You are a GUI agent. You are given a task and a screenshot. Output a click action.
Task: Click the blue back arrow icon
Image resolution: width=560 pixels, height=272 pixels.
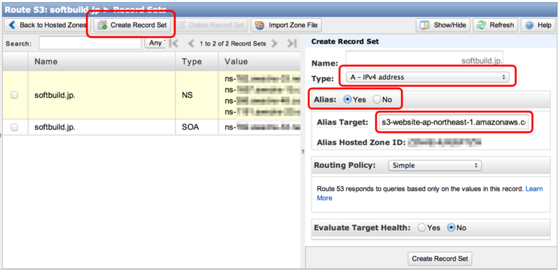pos(13,25)
